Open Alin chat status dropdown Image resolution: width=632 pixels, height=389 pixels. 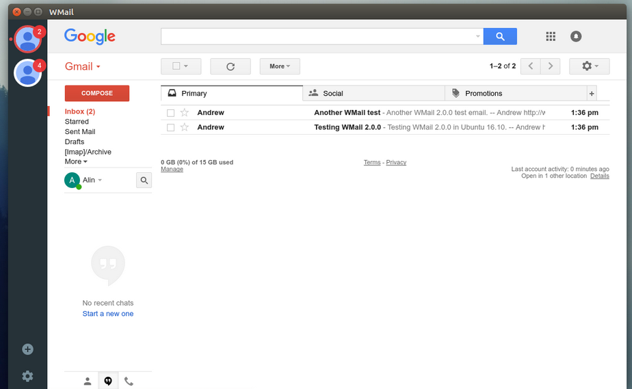click(100, 180)
